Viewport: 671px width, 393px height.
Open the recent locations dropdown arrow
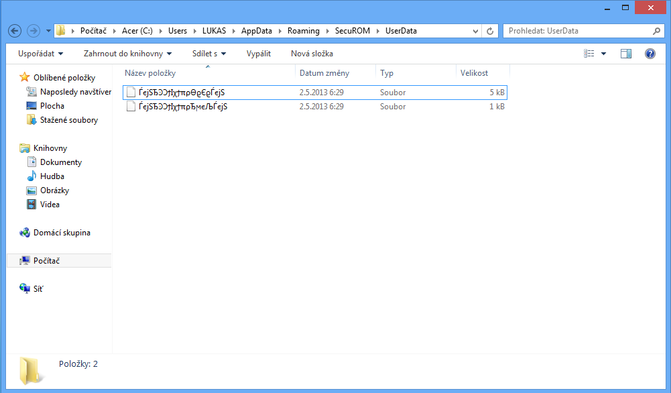[x=48, y=31]
